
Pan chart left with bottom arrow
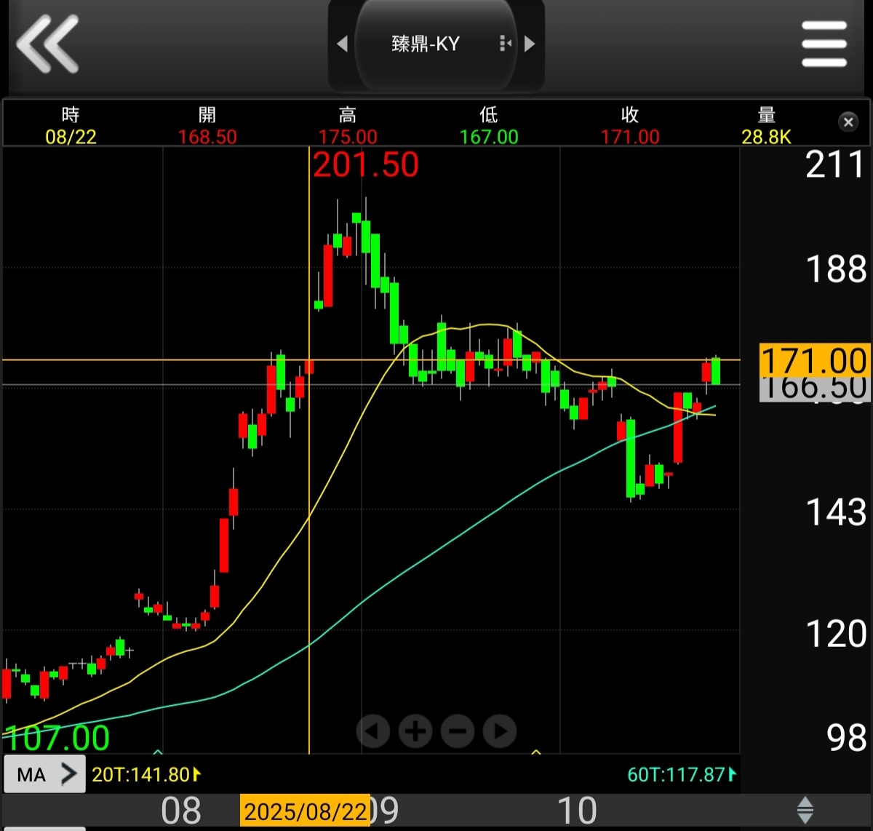coord(374,731)
